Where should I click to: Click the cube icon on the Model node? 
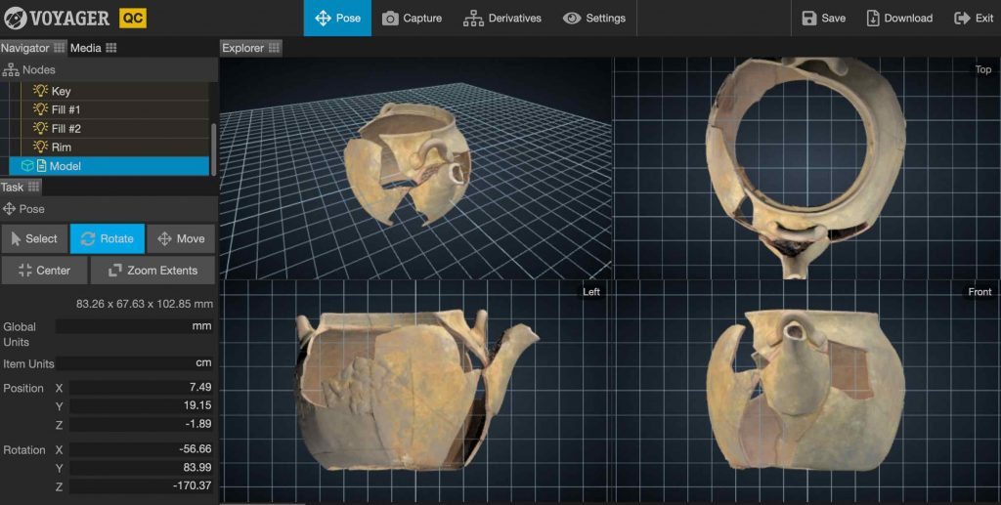pos(27,166)
